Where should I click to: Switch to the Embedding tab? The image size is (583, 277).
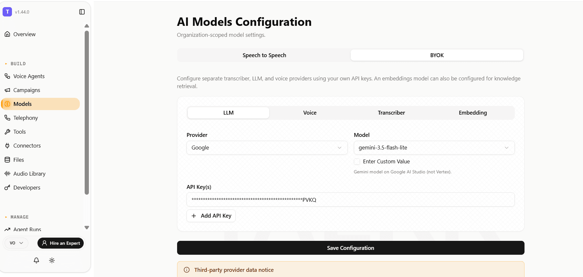[x=473, y=113]
